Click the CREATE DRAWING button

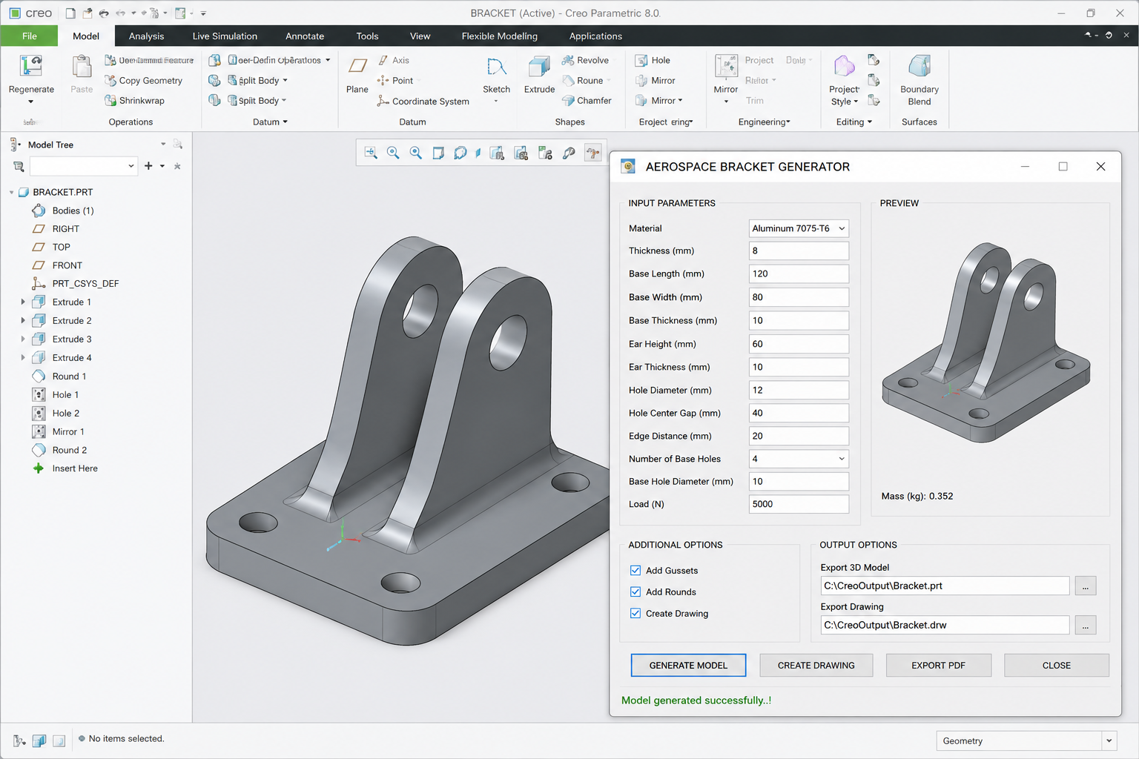pos(816,666)
